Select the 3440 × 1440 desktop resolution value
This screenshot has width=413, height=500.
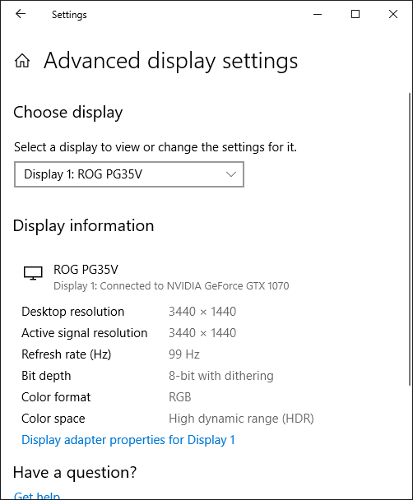[x=202, y=311]
